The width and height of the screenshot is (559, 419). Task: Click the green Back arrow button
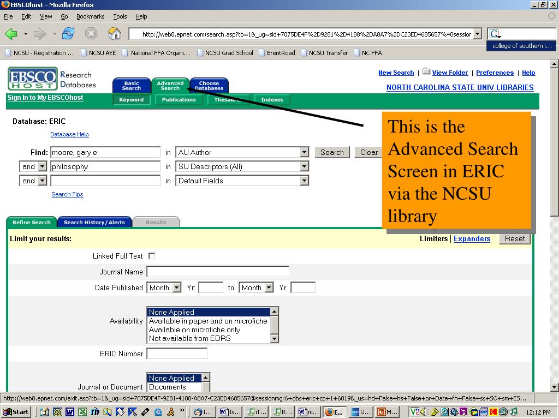11,34
